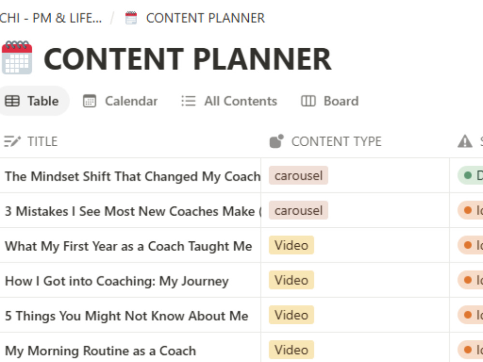Click the Video tag in My Journey row
Viewport: 483px width, 362px height.
tap(291, 280)
